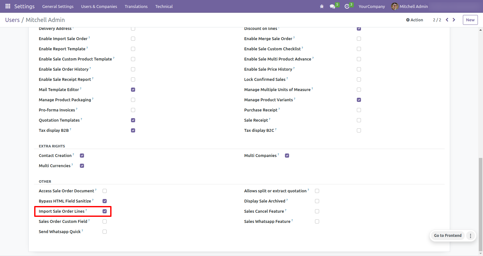The image size is (483, 256).
Task: Uncheck Quotation Templates checkbox
Action: pyautogui.click(x=133, y=120)
